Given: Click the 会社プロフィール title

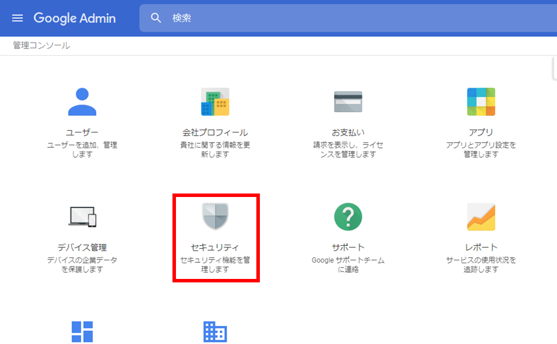Looking at the screenshot, I should 215,132.
